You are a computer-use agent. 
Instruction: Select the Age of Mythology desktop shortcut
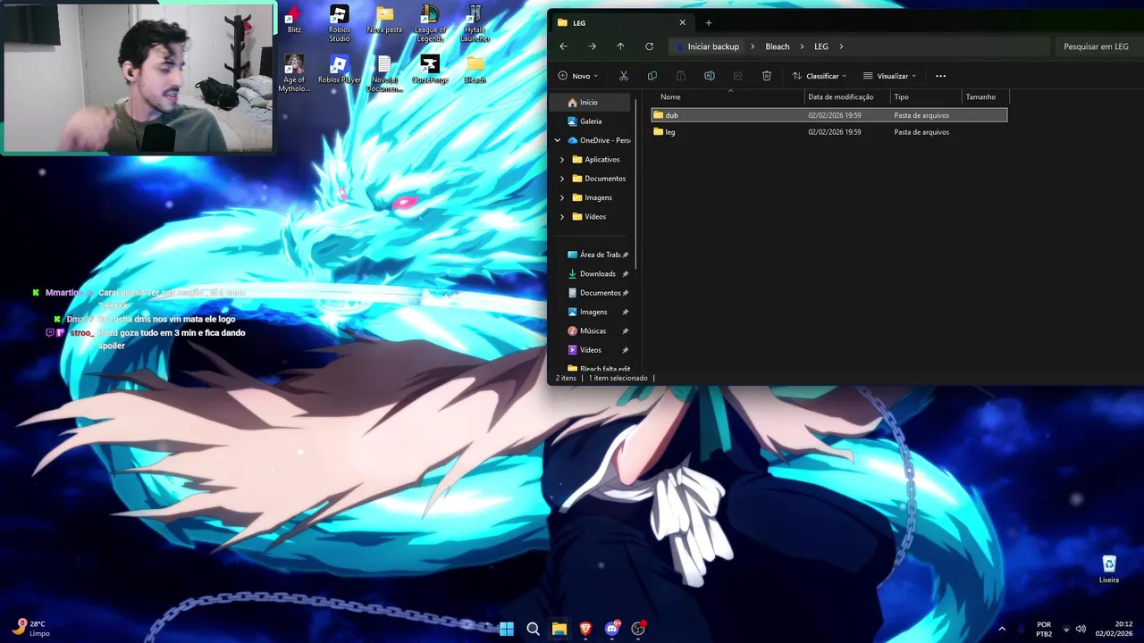(294, 73)
